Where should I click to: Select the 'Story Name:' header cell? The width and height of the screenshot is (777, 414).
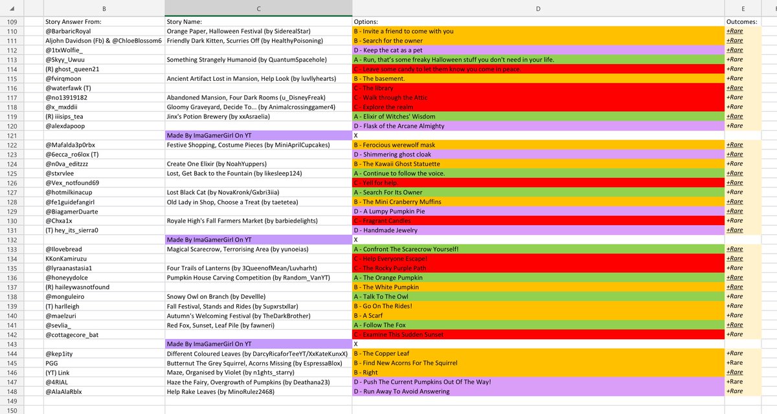[258, 21]
